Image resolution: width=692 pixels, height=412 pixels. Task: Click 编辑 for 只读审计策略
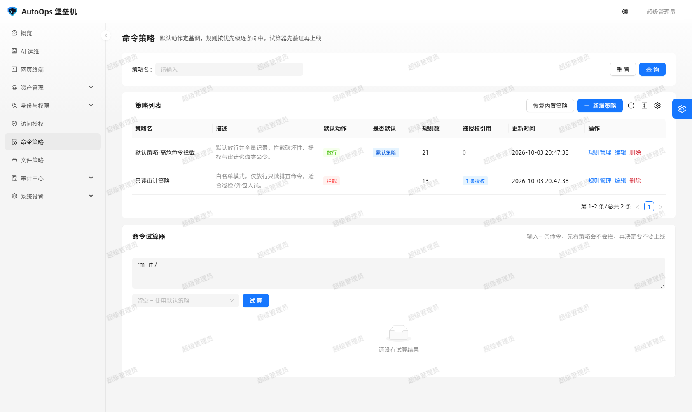coord(620,180)
